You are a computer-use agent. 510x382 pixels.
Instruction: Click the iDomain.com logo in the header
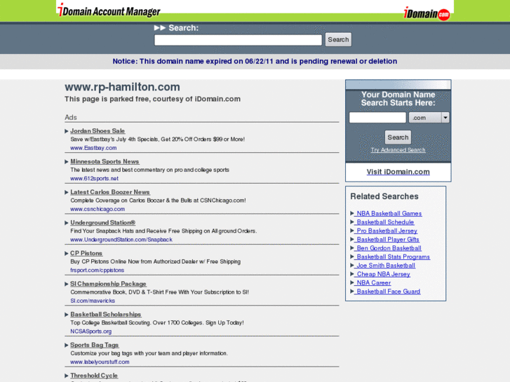(427, 13)
